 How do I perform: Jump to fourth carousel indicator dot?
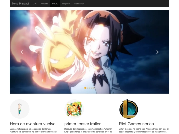tap(92, 88)
